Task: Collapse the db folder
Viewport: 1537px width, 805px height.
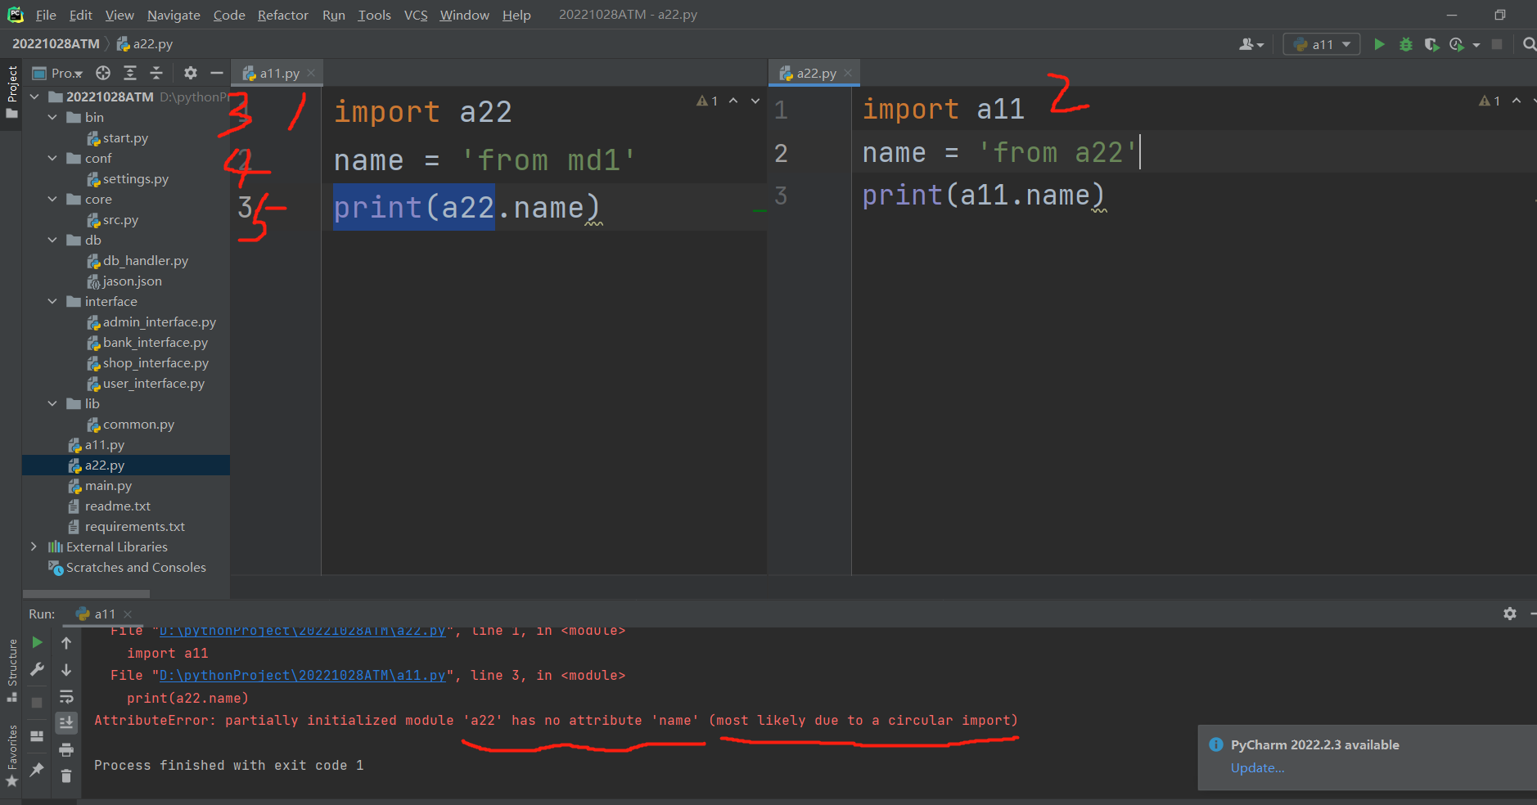Action: click(52, 240)
